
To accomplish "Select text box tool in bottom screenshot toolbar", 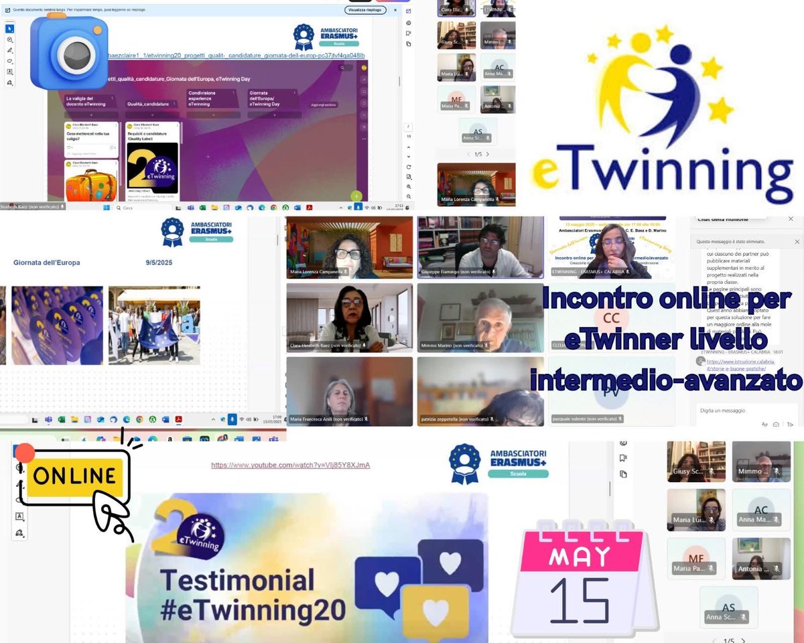I will click(19, 516).
